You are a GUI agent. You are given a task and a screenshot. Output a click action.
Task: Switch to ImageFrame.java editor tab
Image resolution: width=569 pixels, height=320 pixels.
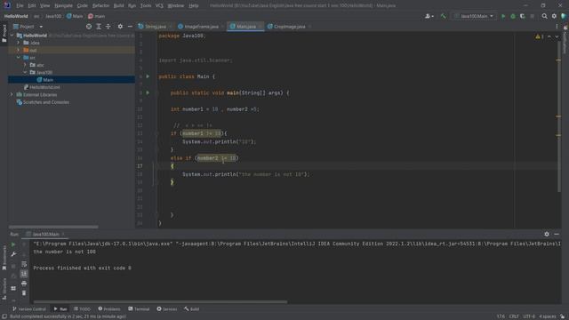pos(202,27)
